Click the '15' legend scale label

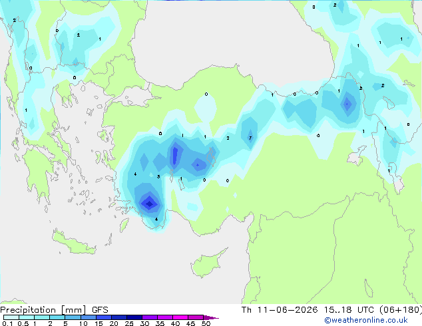(x=99, y=323)
